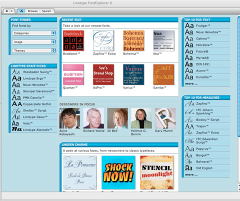
Task: Click the Zapfino headline sample icon
Action: coord(189,103)
